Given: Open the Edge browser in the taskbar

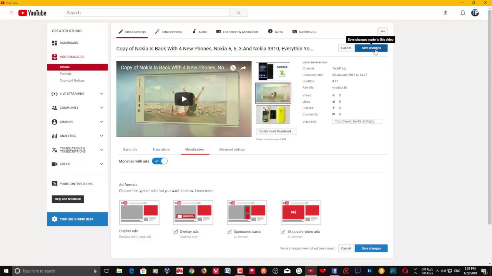Looking at the screenshot, I should [131, 271].
